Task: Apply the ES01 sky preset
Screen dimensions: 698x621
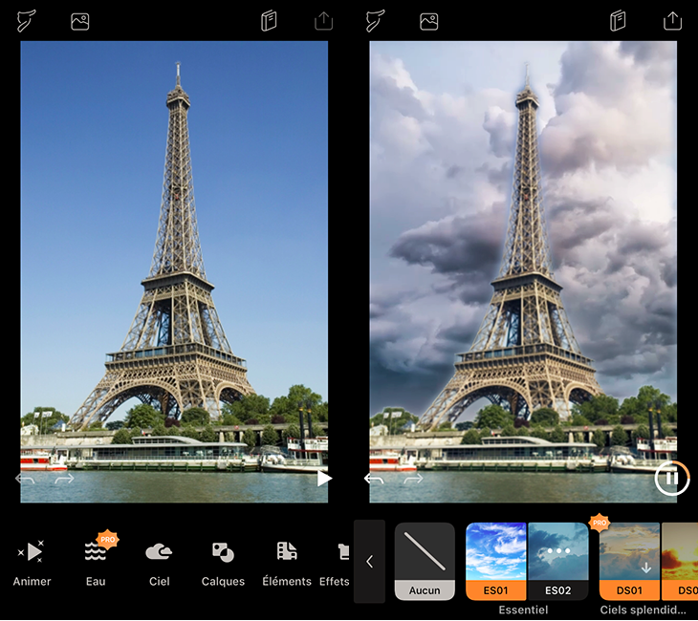Action: click(495, 561)
